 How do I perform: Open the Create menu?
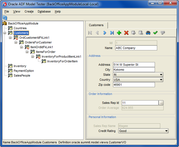point(29,11)
